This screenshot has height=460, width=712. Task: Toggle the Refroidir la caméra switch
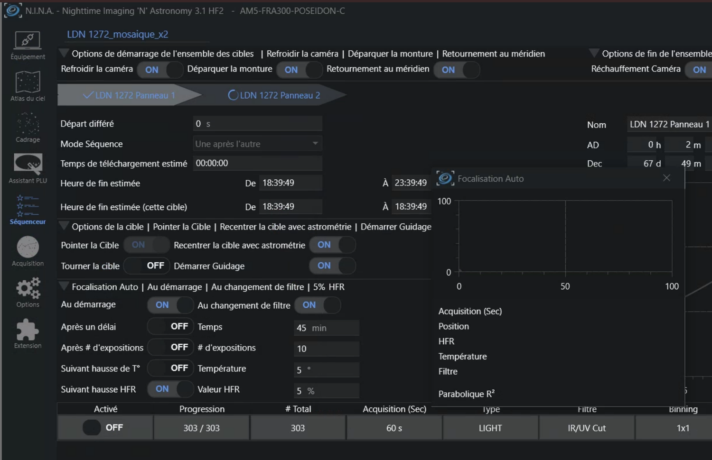(160, 70)
